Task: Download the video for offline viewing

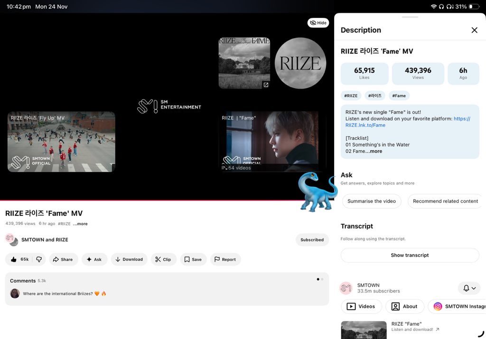Action: 129,259
